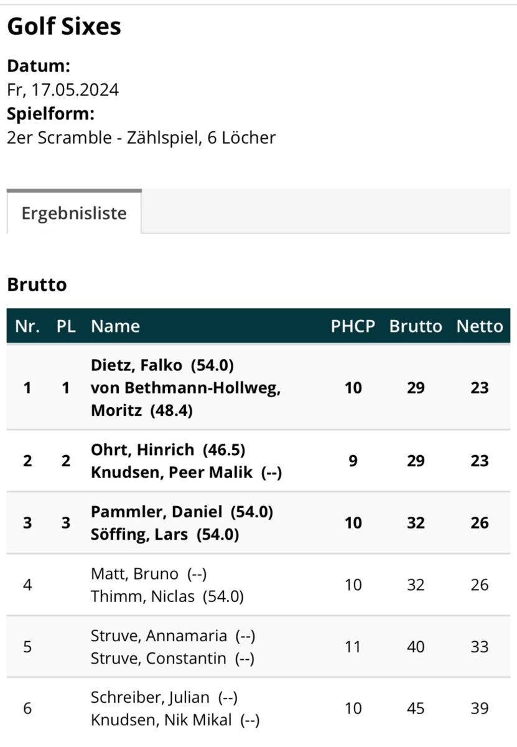Click player Söffing, Lars
The width and height of the screenshot is (517, 747).
(x=139, y=535)
